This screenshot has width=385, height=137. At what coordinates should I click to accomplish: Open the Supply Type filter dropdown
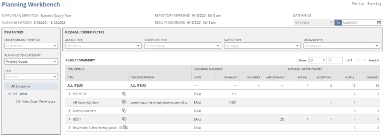(x=262, y=46)
